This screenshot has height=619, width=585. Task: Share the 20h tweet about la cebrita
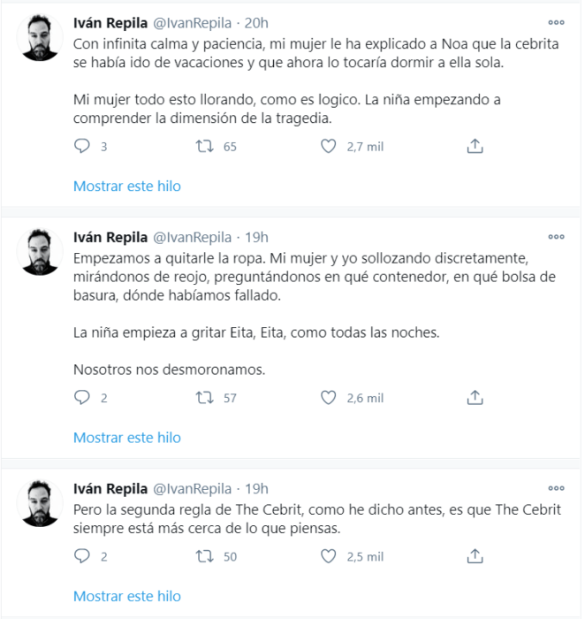tap(475, 146)
